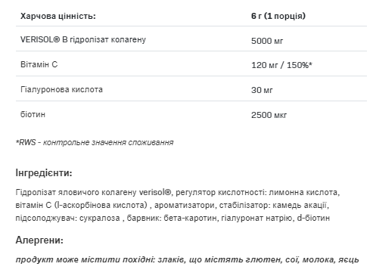The image size is (373, 276).
Task: Click the 'Алергени:' heading
Action: [39, 240]
